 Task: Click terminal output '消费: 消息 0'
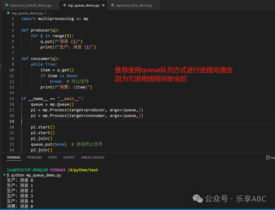20,206
